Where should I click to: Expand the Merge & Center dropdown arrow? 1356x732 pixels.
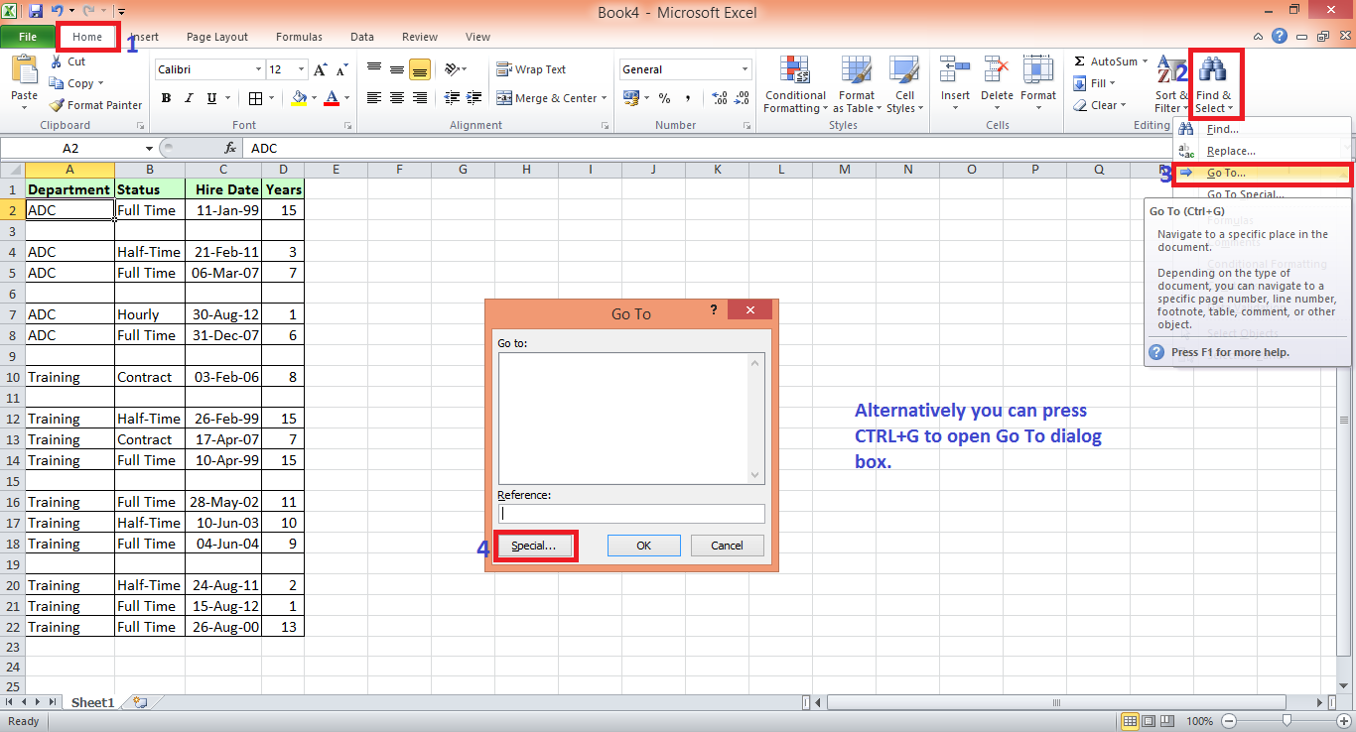tap(603, 98)
